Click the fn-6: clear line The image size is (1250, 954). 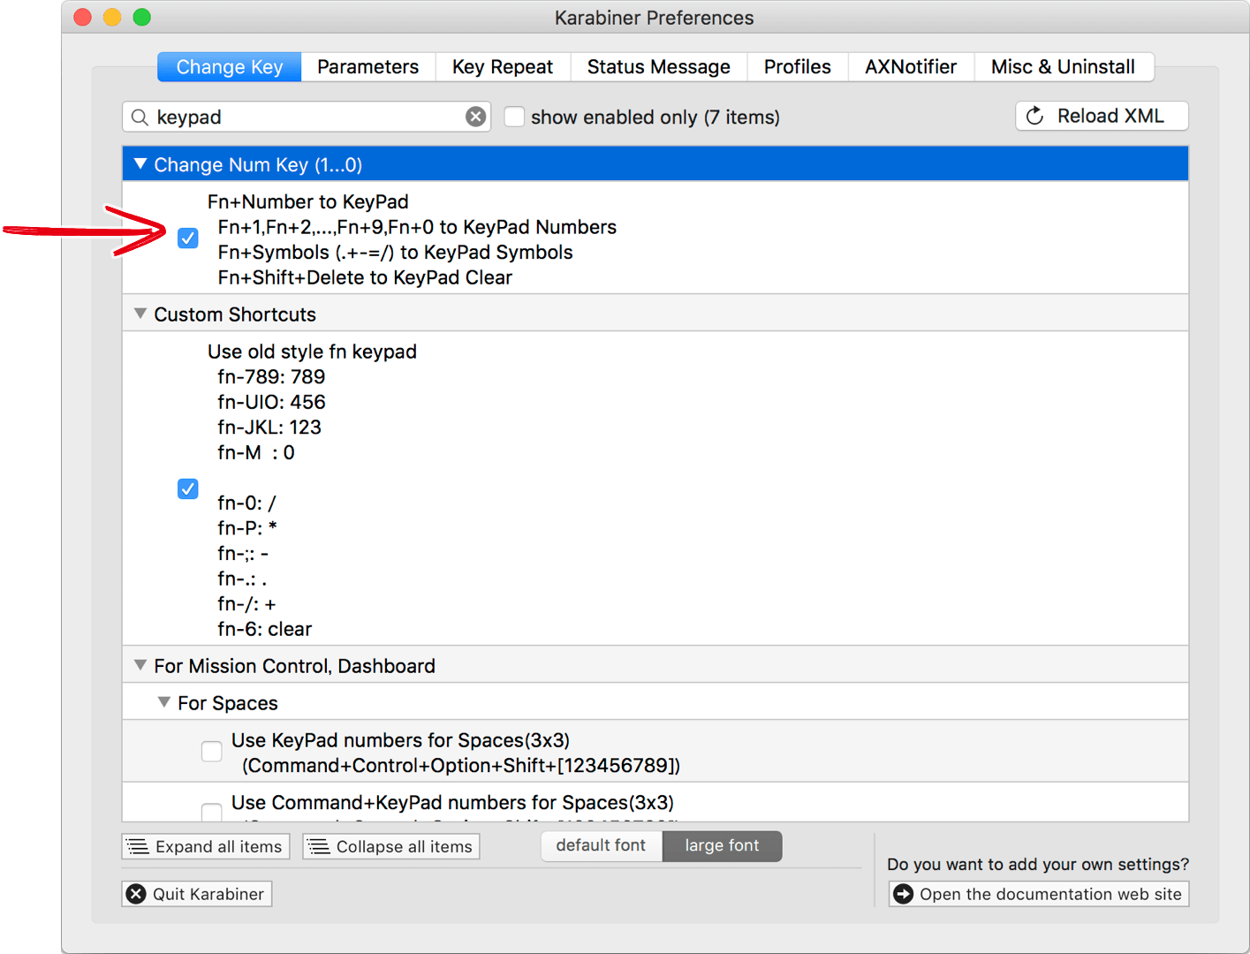[x=265, y=629]
